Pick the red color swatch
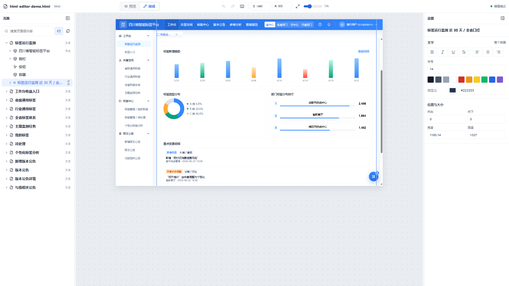 tap(461, 79)
